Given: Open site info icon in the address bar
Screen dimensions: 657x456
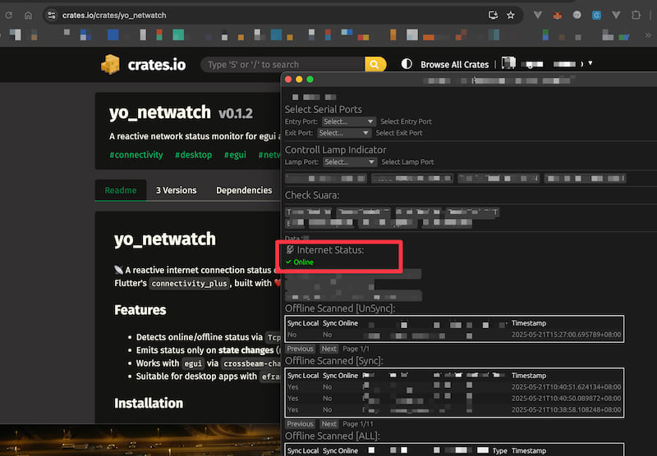Looking at the screenshot, I should 52,15.
